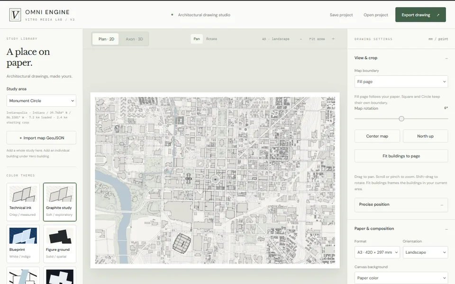Choose the Figure ground color theme
The height and width of the screenshot is (284, 455).
coord(60,244)
